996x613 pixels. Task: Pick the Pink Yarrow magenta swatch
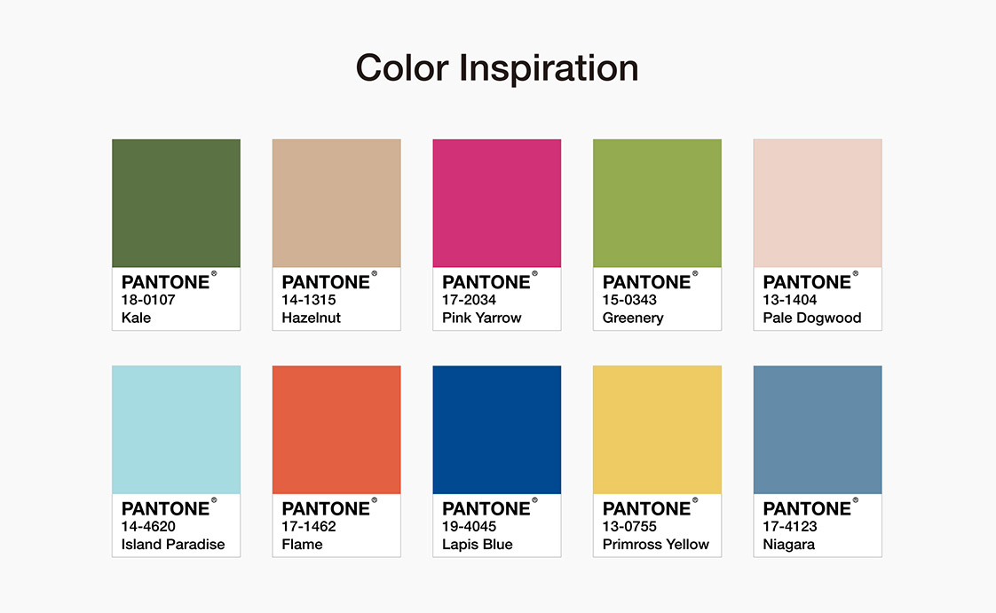click(497, 203)
